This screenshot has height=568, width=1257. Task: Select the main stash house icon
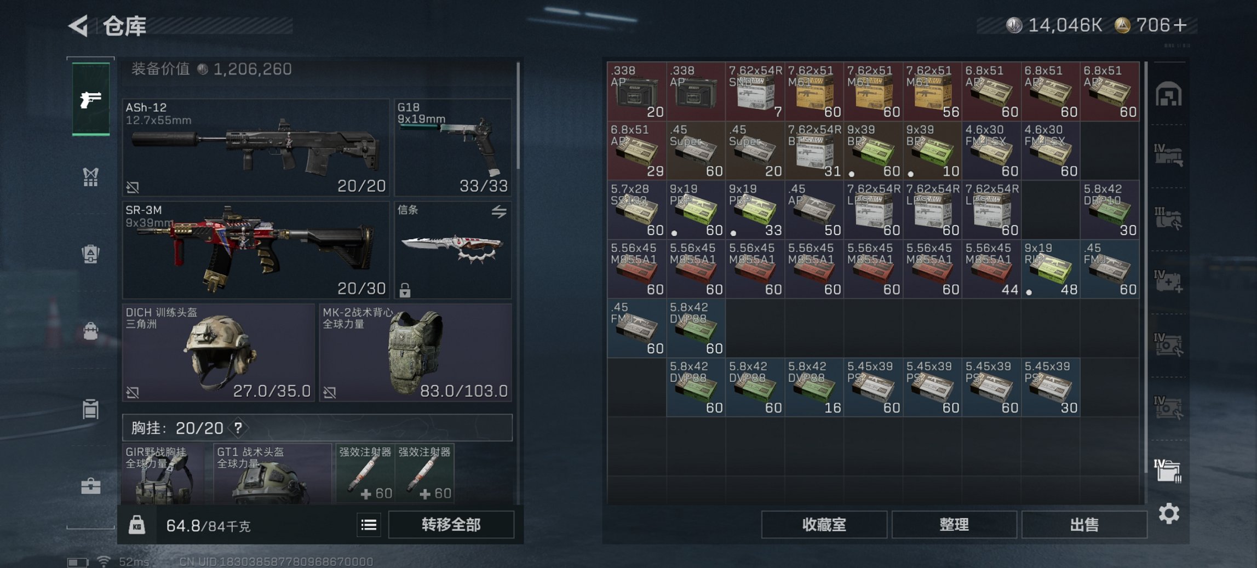click(x=1168, y=94)
